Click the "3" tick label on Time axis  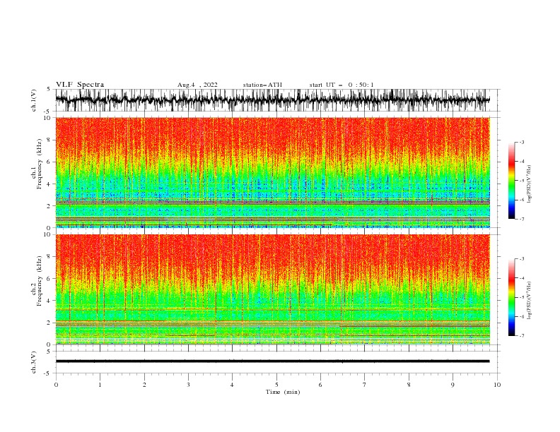(x=188, y=385)
